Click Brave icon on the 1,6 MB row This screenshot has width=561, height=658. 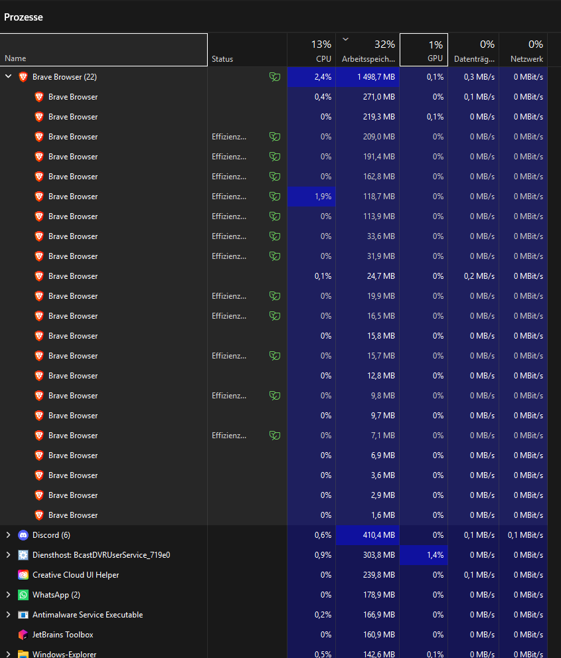pos(39,515)
